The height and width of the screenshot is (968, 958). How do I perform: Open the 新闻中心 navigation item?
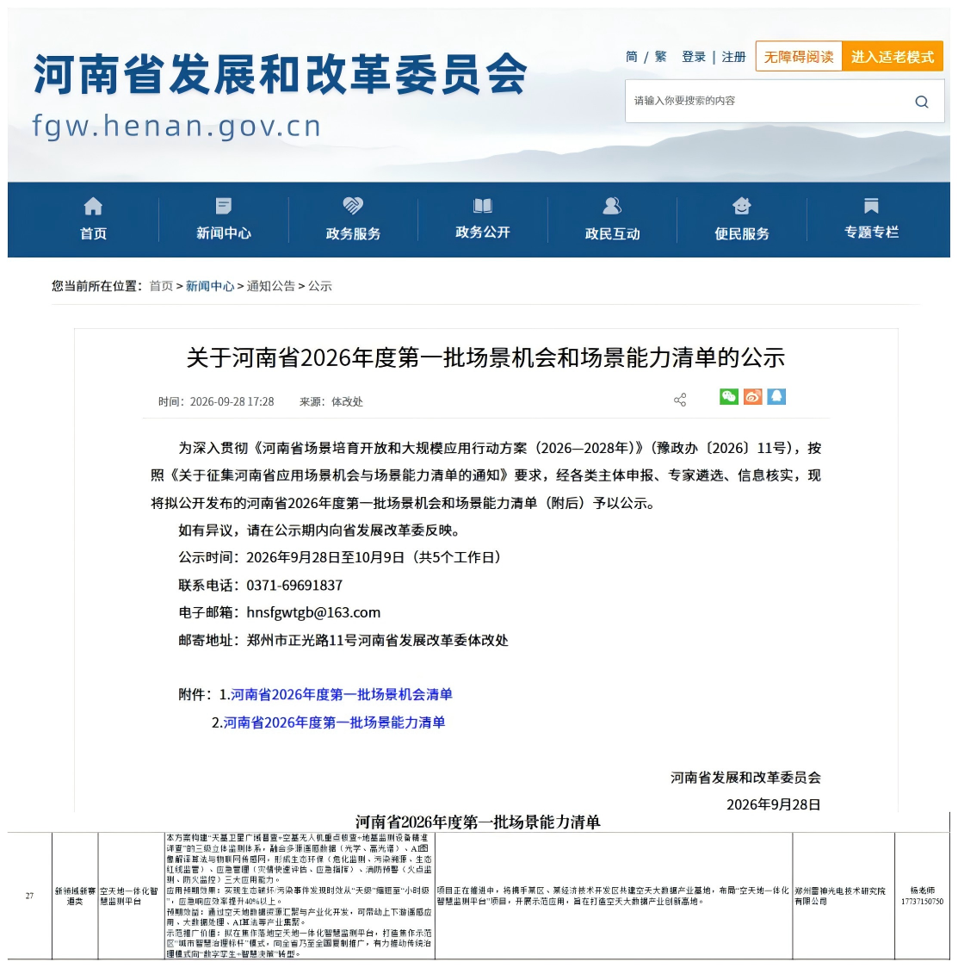[223, 233]
